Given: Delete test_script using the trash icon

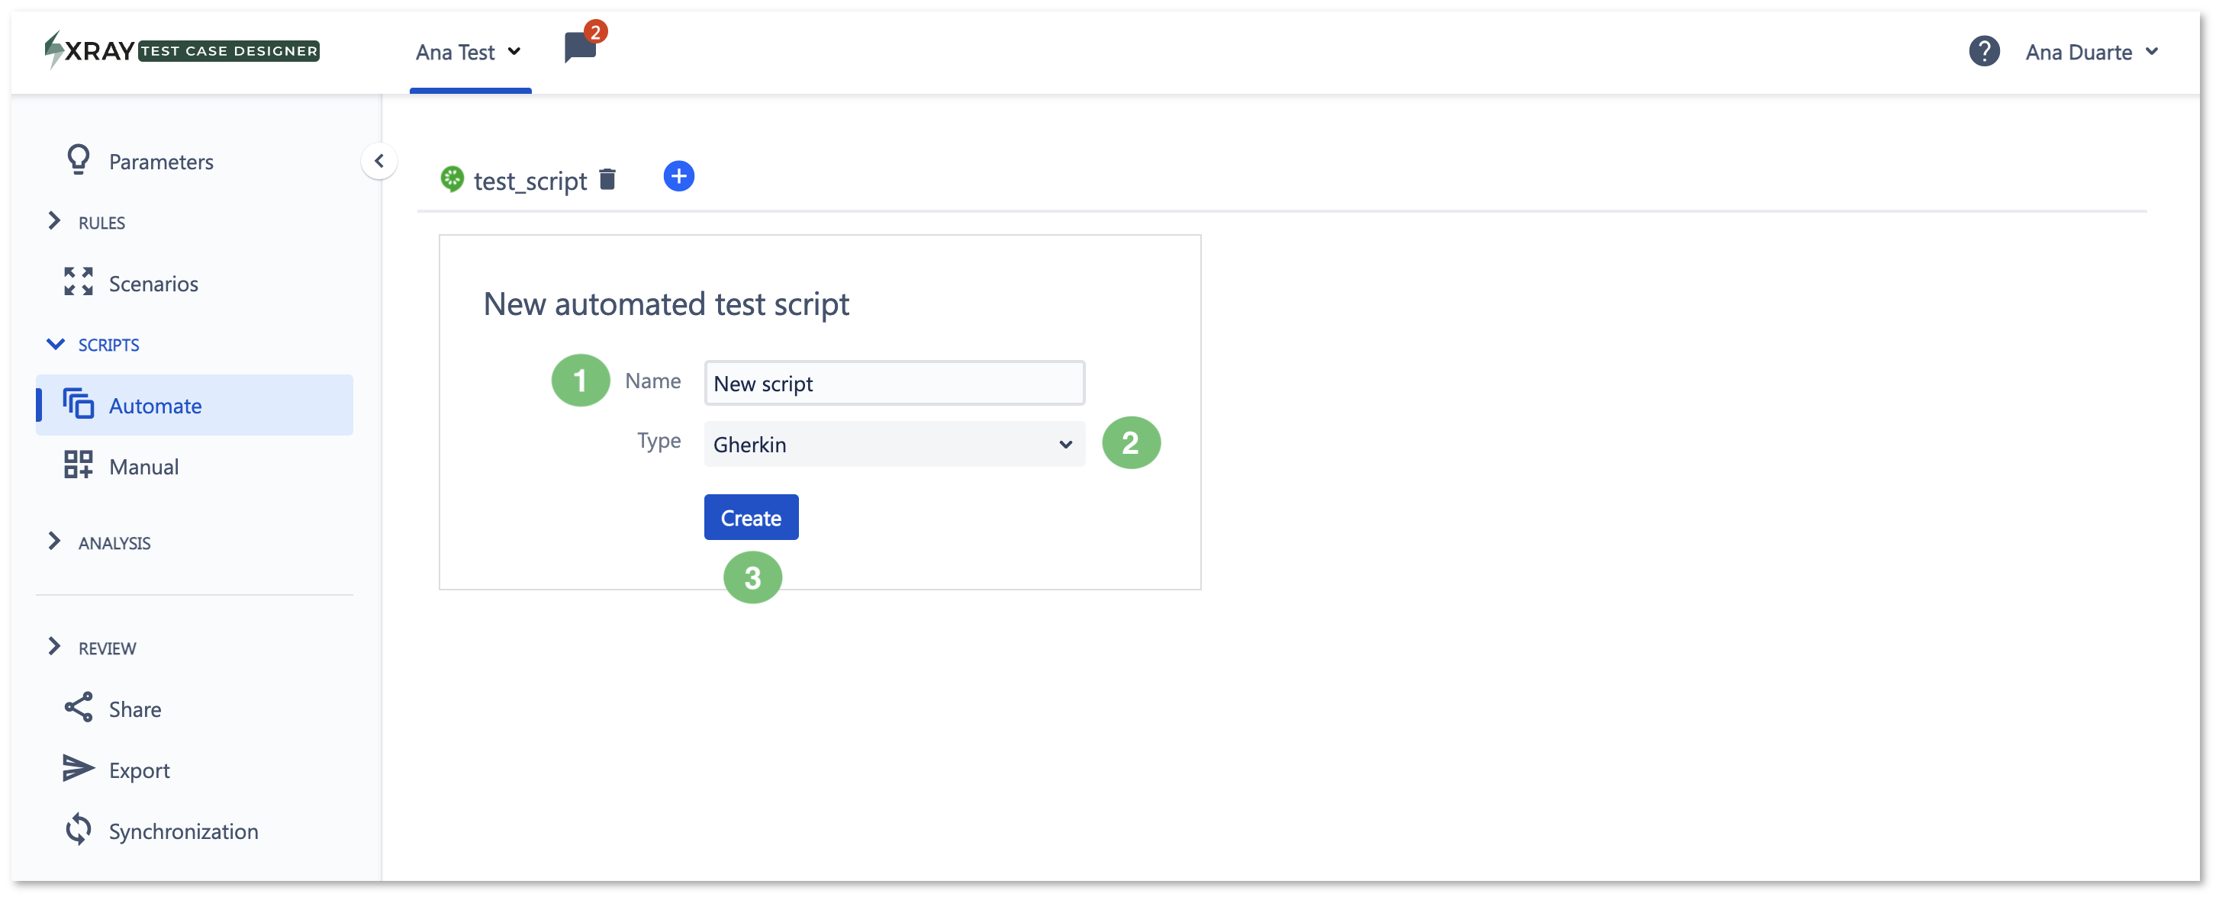Looking at the screenshot, I should click(x=607, y=179).
